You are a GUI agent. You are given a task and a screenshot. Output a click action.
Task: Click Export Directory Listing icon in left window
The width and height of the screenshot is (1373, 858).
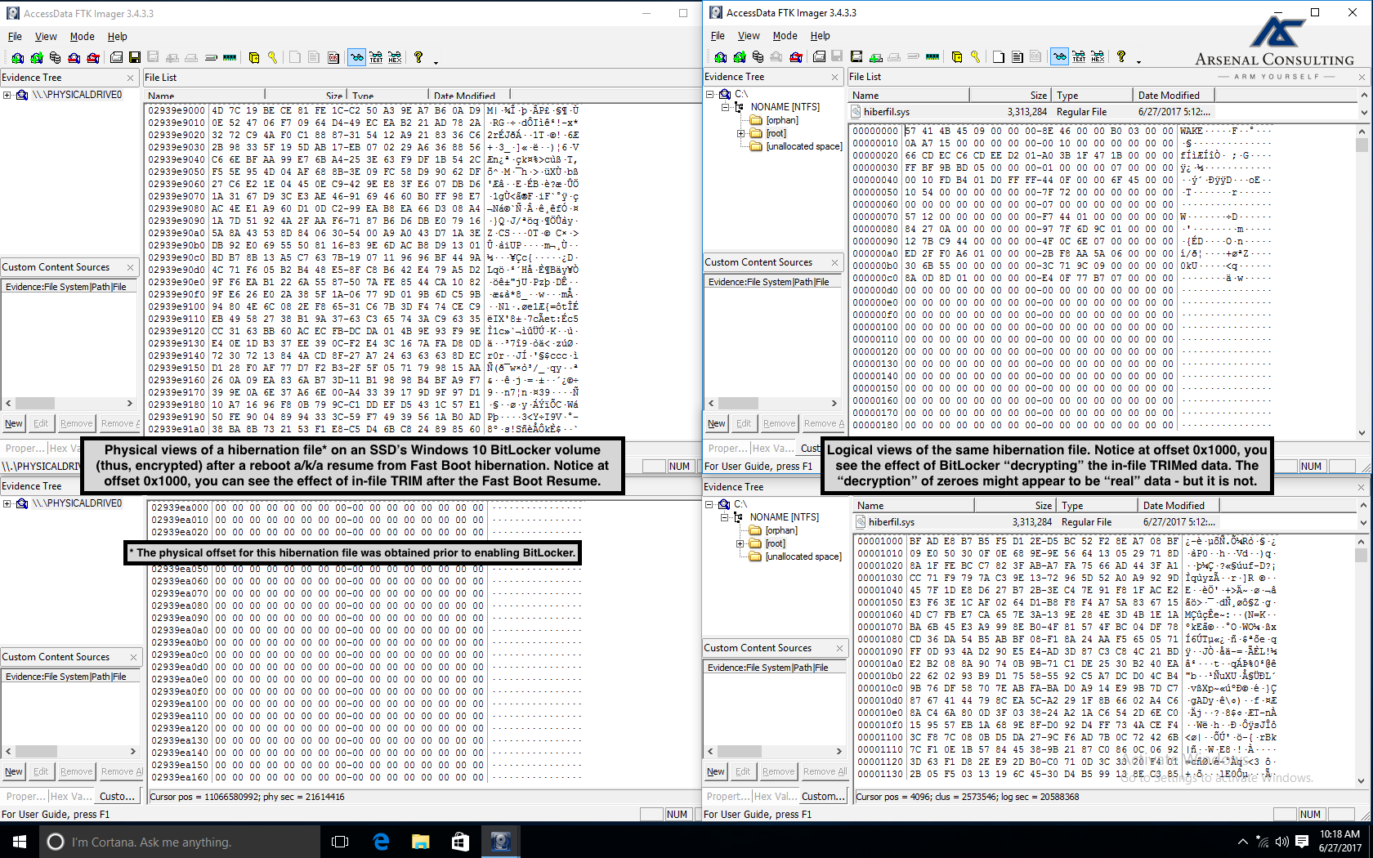(333, 58)
